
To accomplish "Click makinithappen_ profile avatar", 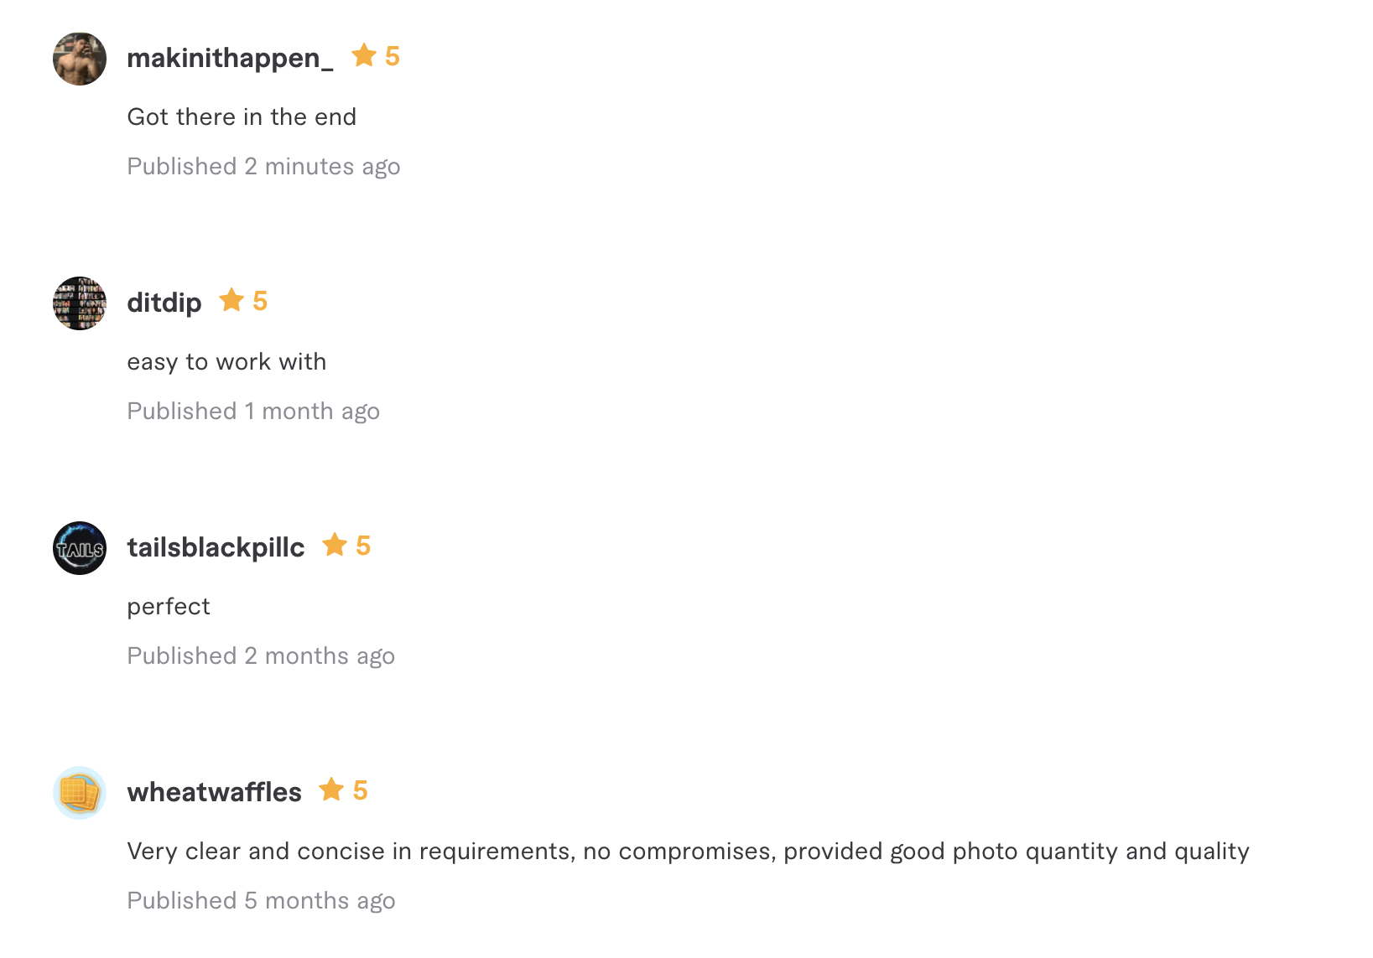I will [x=80, y=59].
